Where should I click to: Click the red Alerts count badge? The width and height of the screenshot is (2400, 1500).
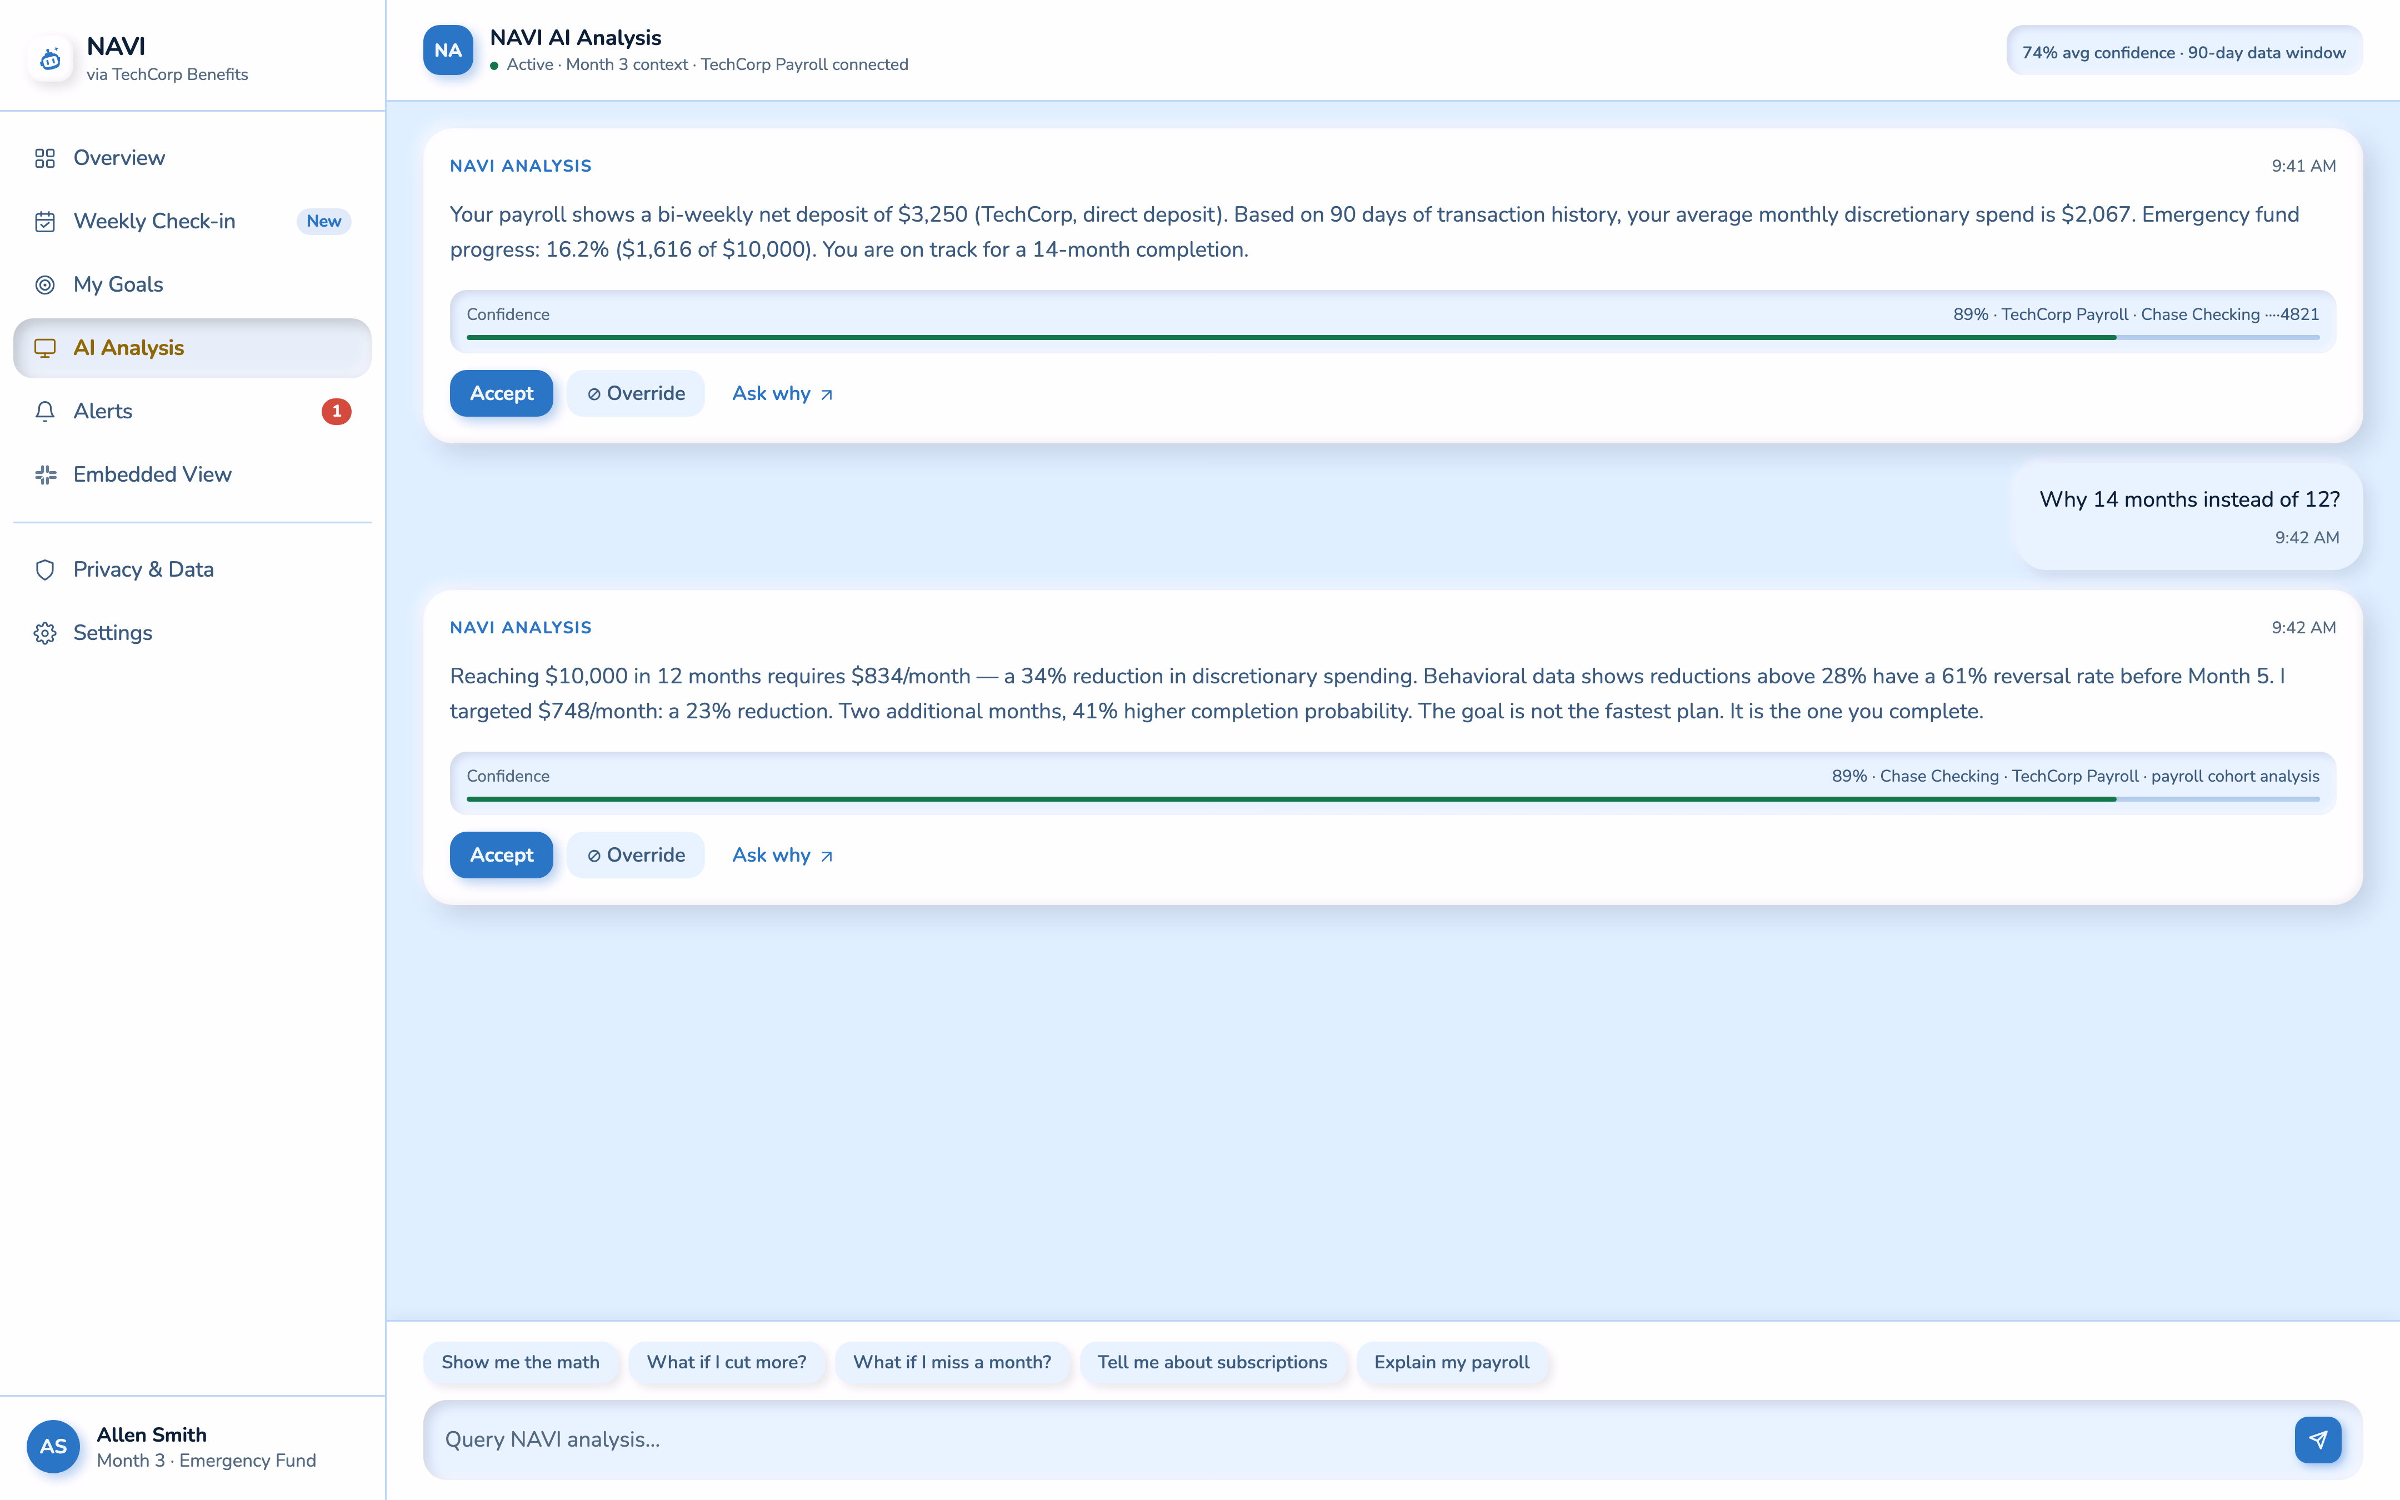pos(336,411)
